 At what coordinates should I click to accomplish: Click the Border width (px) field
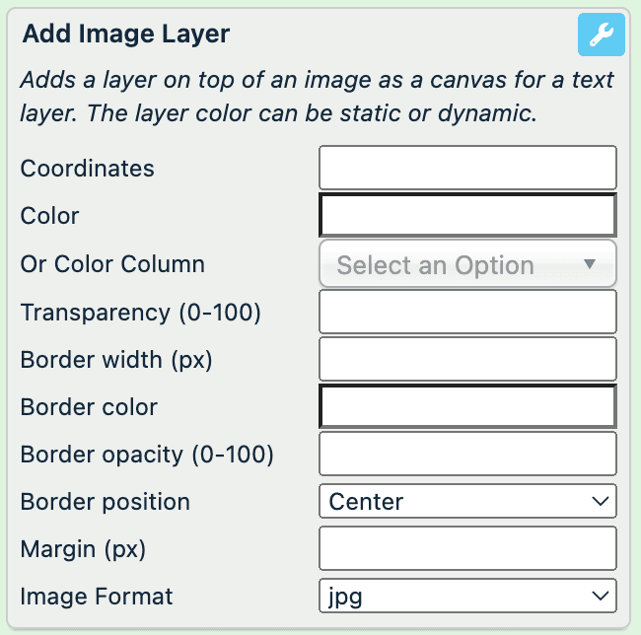tap(467, 359)
